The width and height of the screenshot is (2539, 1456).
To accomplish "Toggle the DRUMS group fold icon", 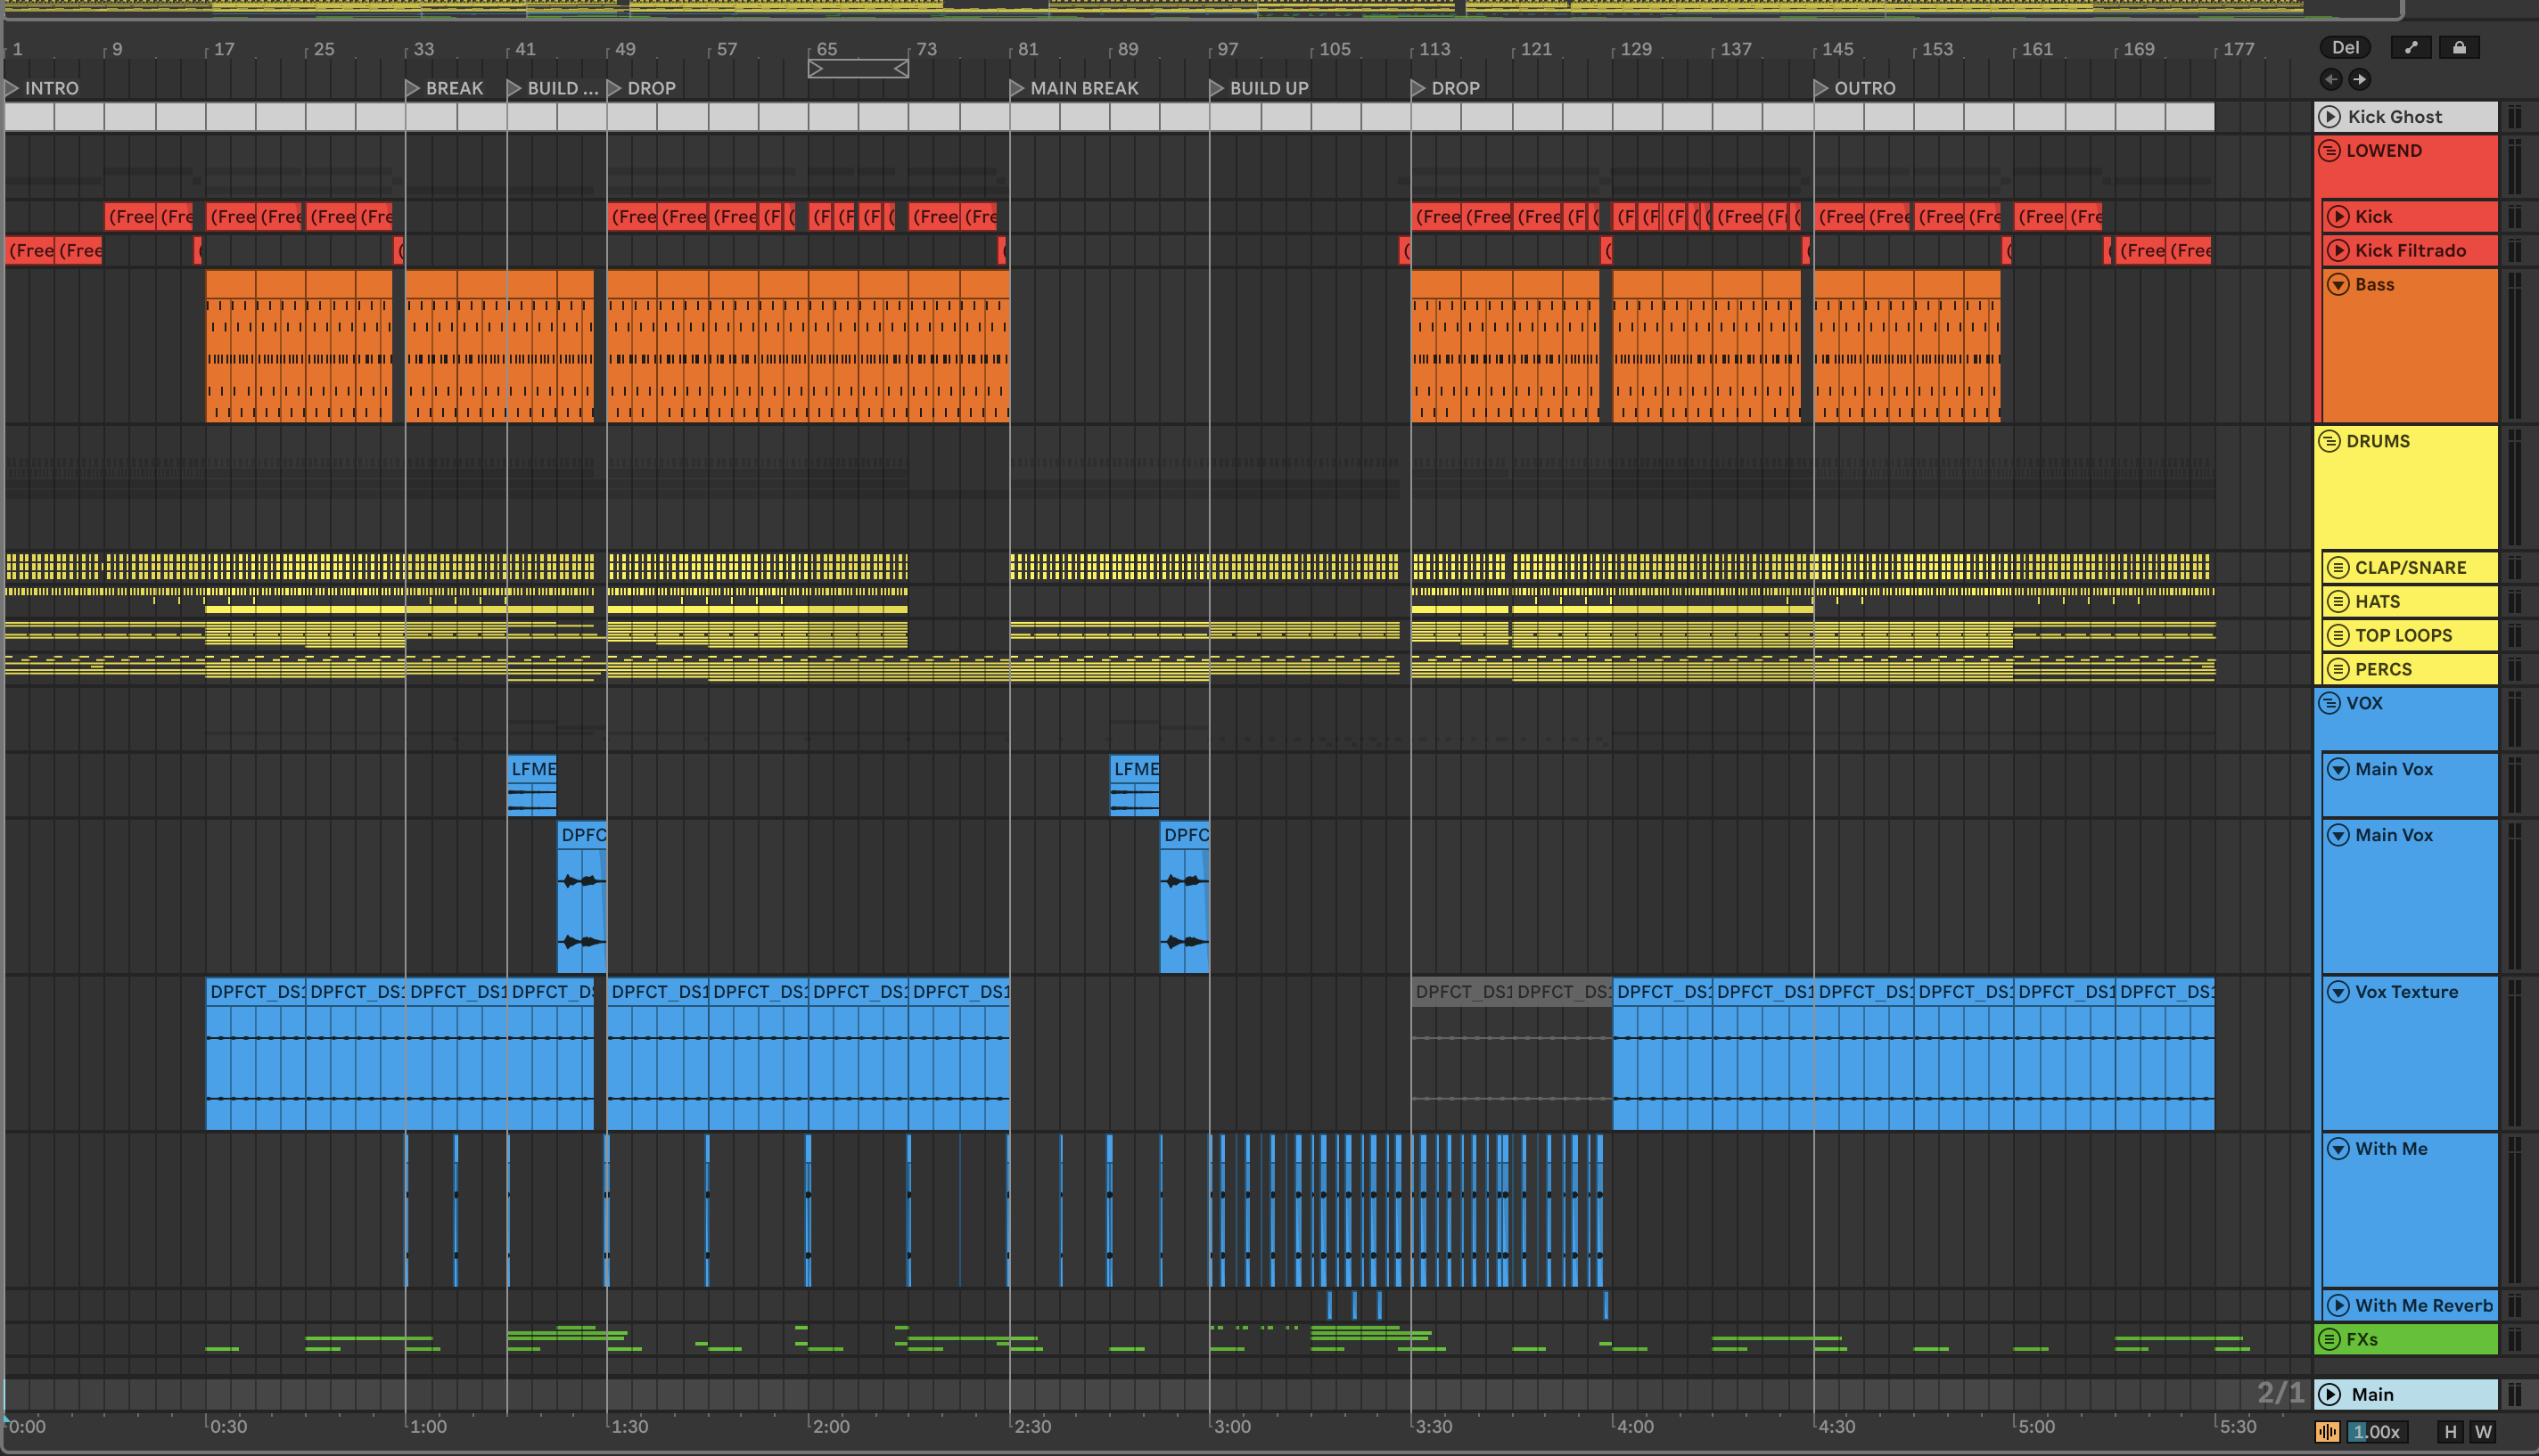I will click(2329, 441).
